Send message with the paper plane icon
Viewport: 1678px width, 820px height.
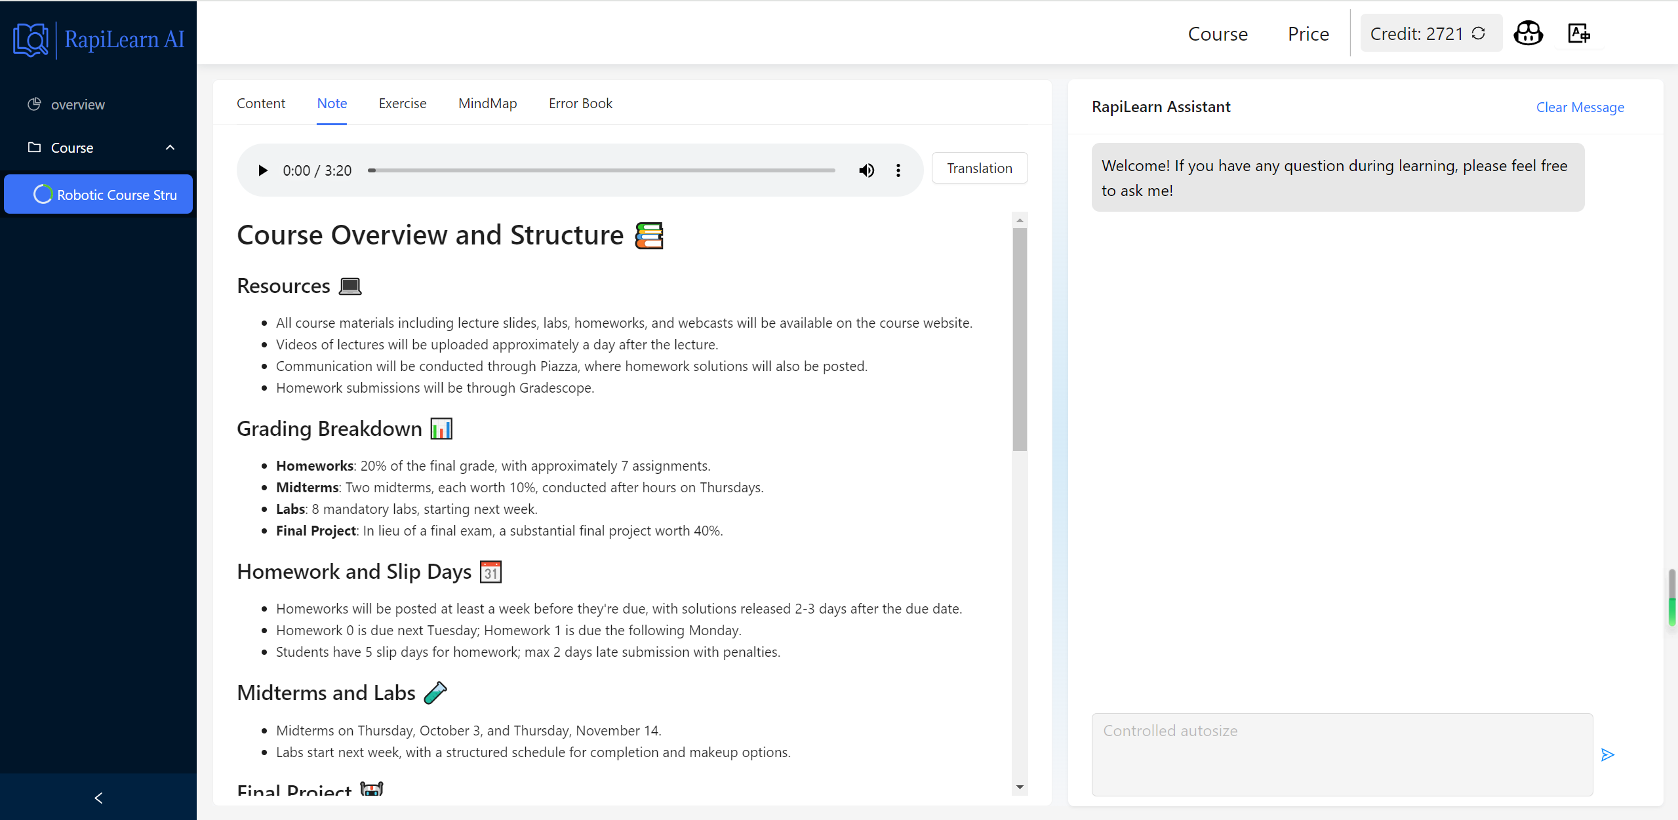click(1607, 755)
